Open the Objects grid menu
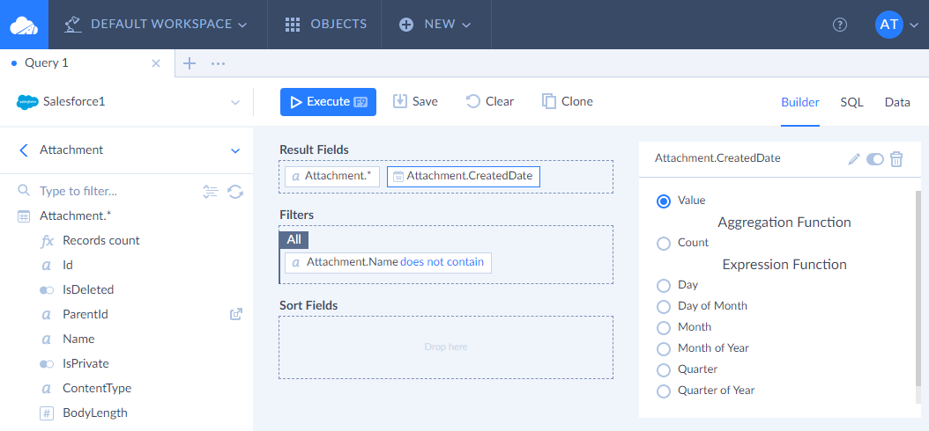Screen dimensions: 929x431 [325, 25]
